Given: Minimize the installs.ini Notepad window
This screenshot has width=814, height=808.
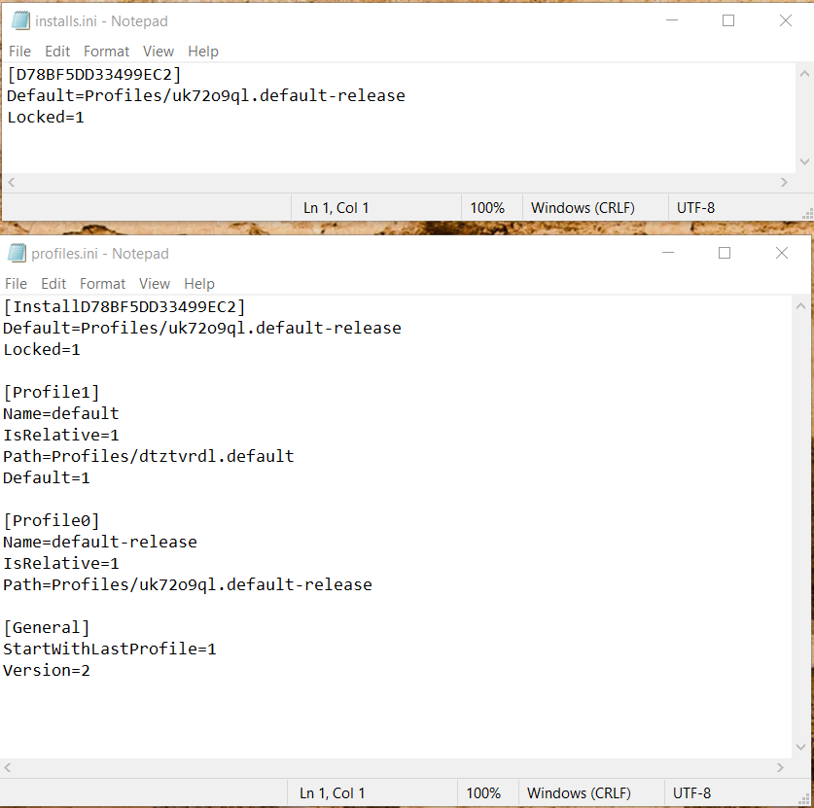Looking at the screenshot, I should [671, 21].
